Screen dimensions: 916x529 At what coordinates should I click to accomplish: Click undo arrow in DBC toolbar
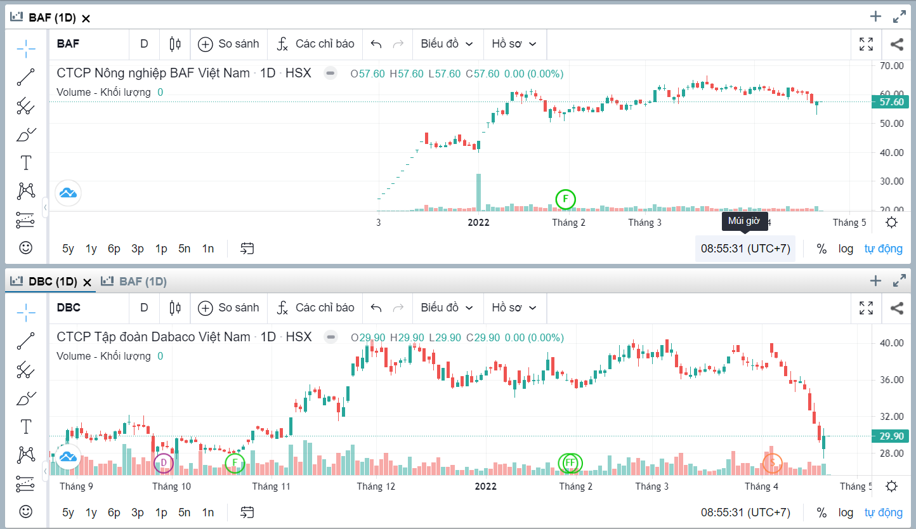click(376, 308)
